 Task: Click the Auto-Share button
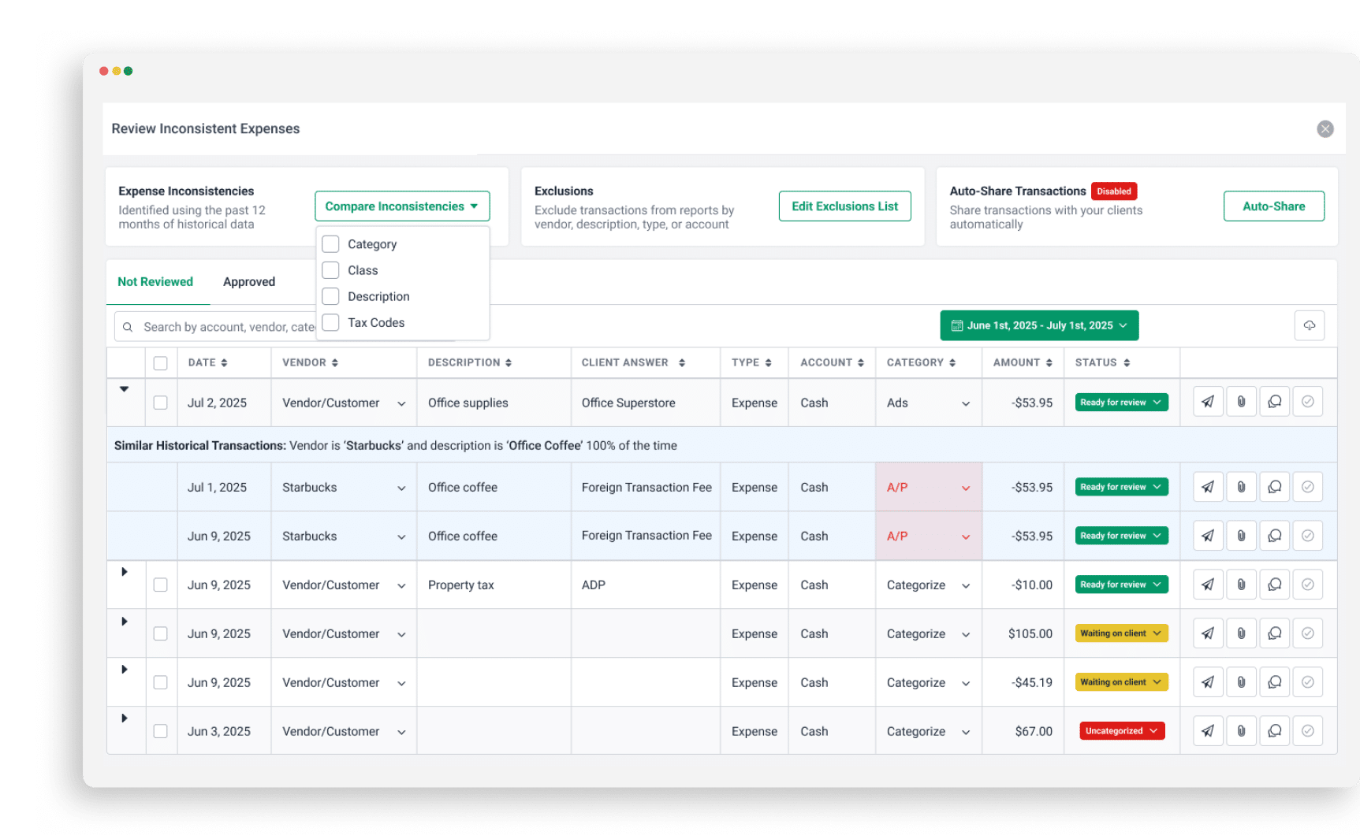click(1273, 206)
